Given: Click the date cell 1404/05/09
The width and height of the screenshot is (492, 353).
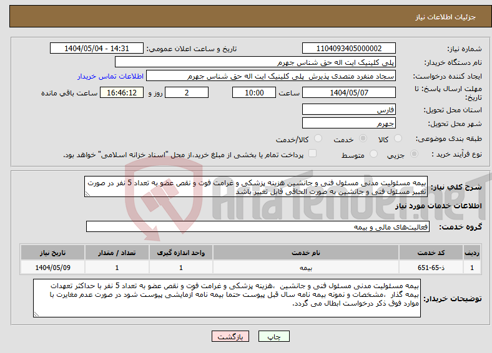Looking at the screenshot, I should click(x=52, y=268).
